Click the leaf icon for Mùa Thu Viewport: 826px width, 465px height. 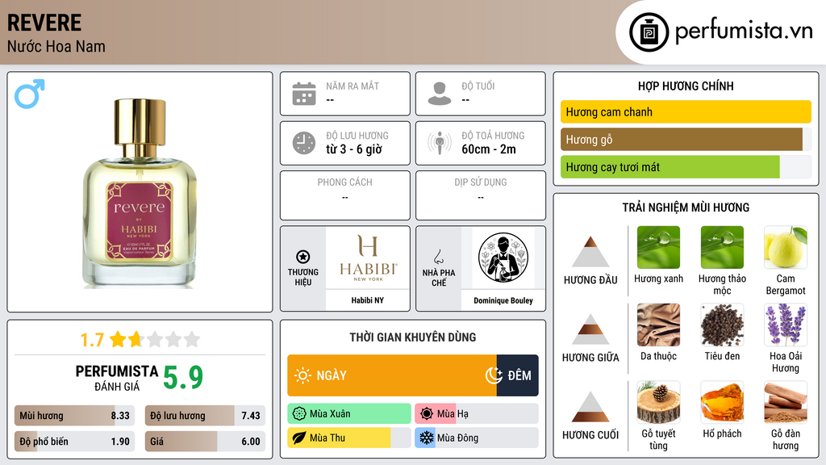[299, 438]
